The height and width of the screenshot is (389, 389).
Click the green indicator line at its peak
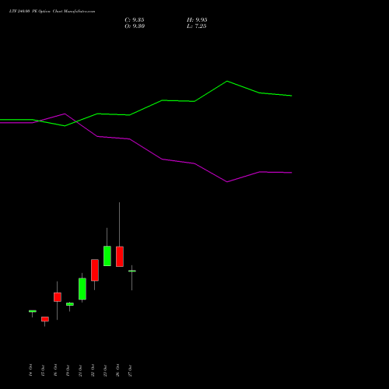227,81
